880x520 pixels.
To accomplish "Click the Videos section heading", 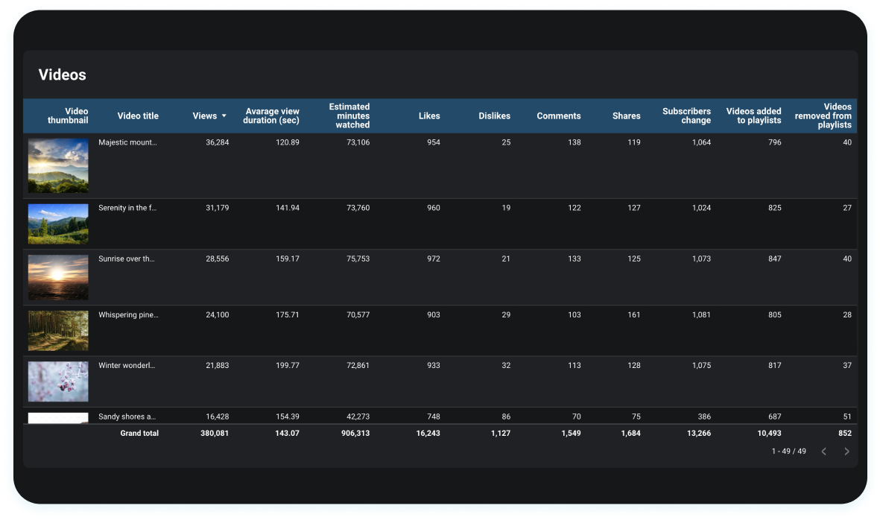I will [x=62, y=74].
